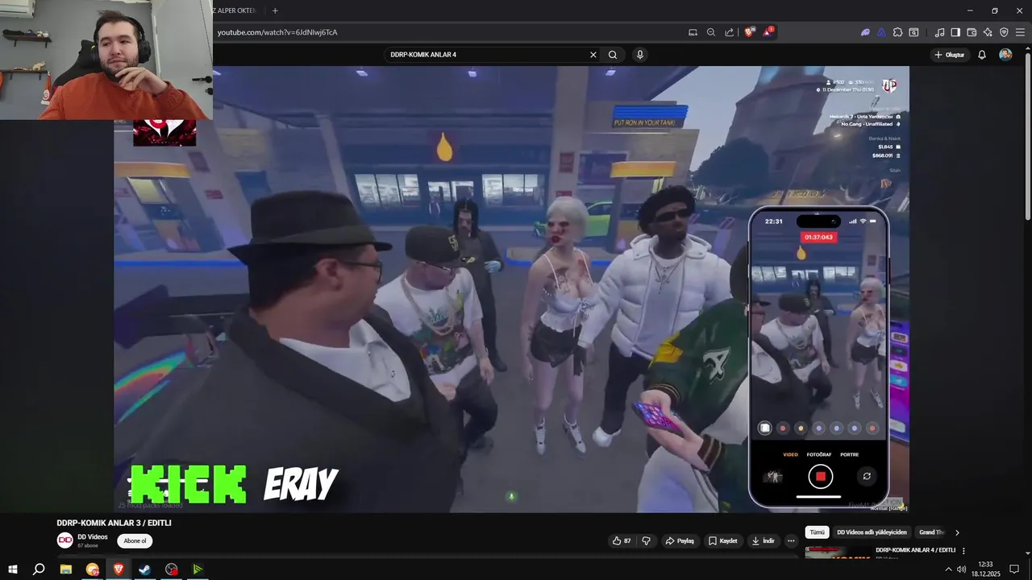This screenshot has height=580, width=1032.
Task: Open Windows notification center
Action: coord(1014,570)
